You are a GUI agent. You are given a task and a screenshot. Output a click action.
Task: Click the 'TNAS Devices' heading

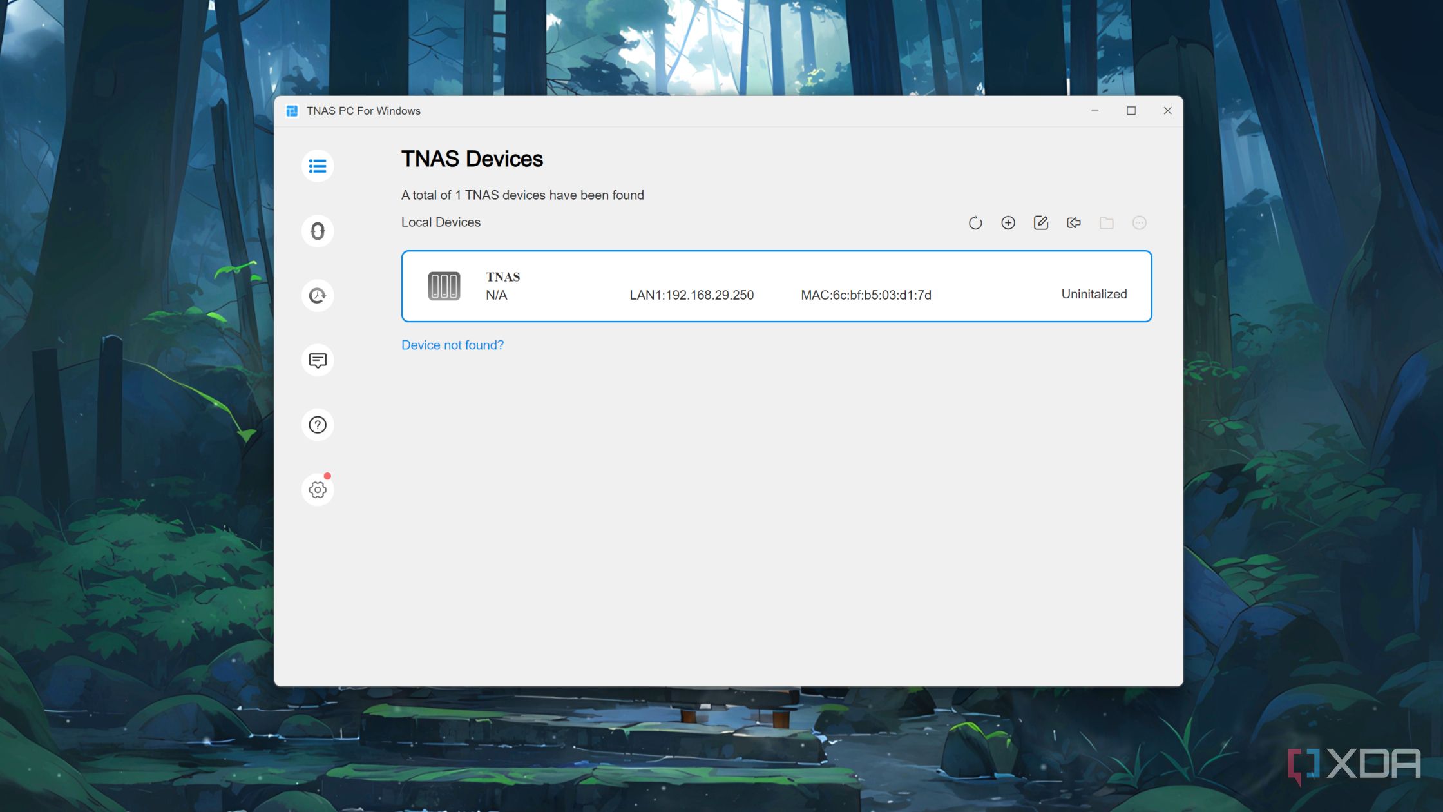(472, 159)
